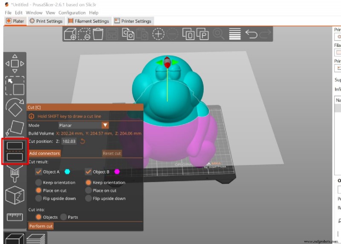Screen dimensions: 341x244
Task: Open the Window menu
Action: pyautogui.click(x=34, y=13)
